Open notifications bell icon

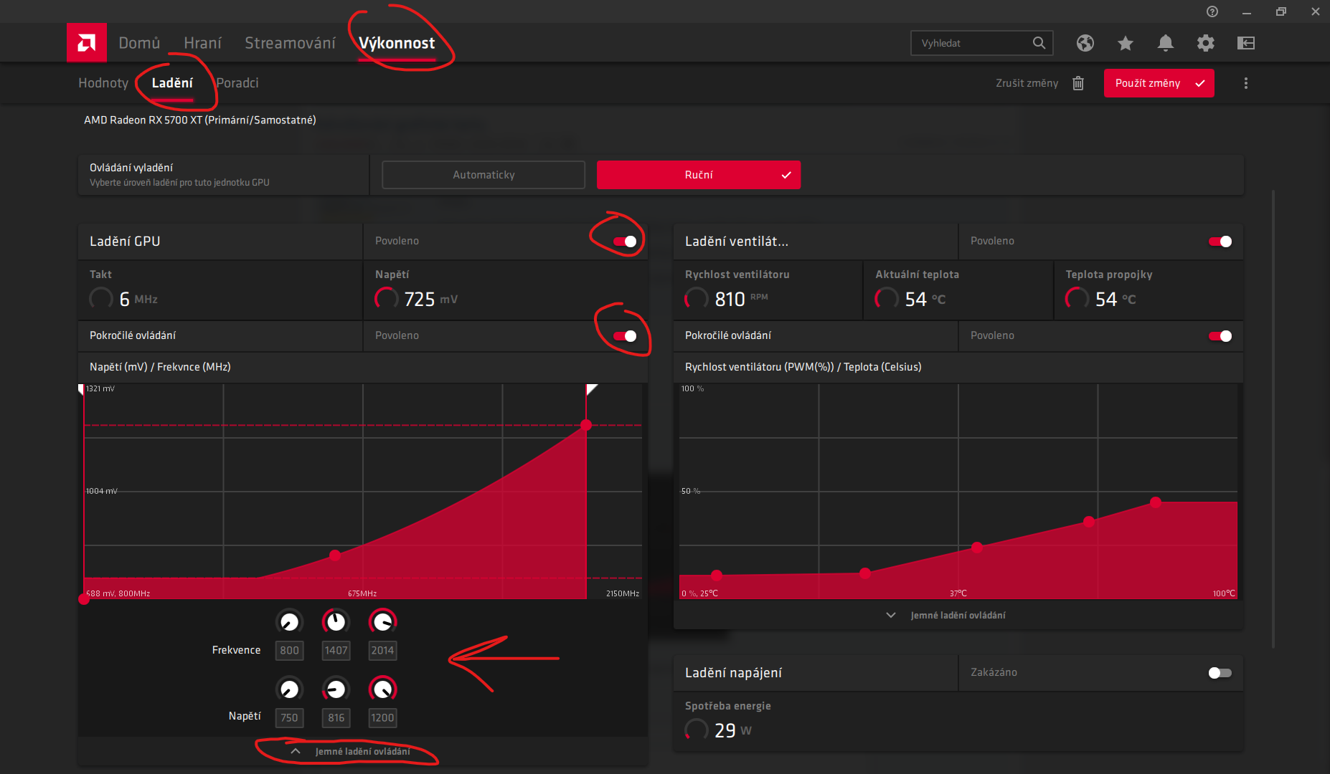1166,43
